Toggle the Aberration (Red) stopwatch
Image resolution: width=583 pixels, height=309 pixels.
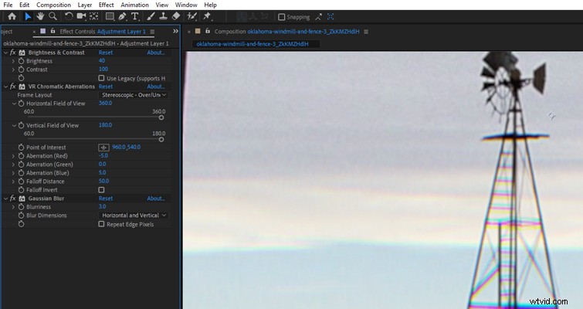(x=21, y=156)
